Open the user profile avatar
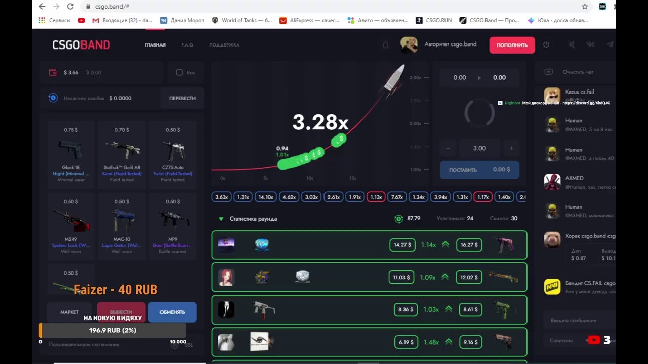This screenshot has height=364, width=648. [x=409, y=44]
